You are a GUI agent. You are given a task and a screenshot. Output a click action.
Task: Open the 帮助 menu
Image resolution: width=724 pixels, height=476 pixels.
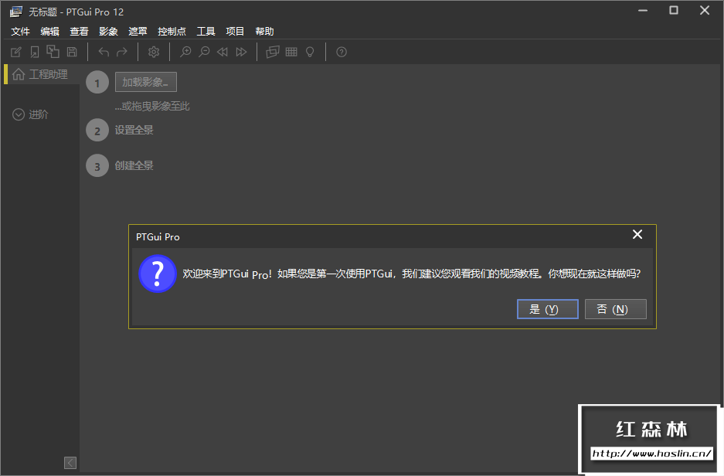(264, 32)
